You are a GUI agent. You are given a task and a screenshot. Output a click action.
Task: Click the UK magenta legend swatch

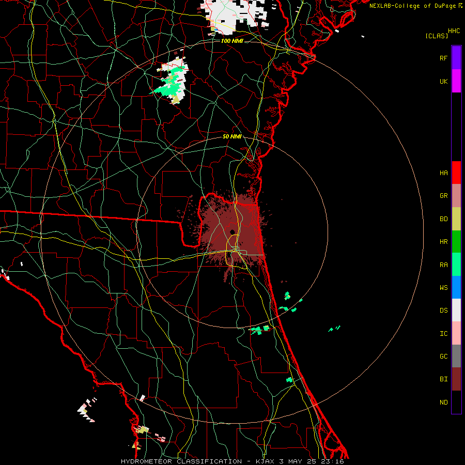(x=456, y=81)
